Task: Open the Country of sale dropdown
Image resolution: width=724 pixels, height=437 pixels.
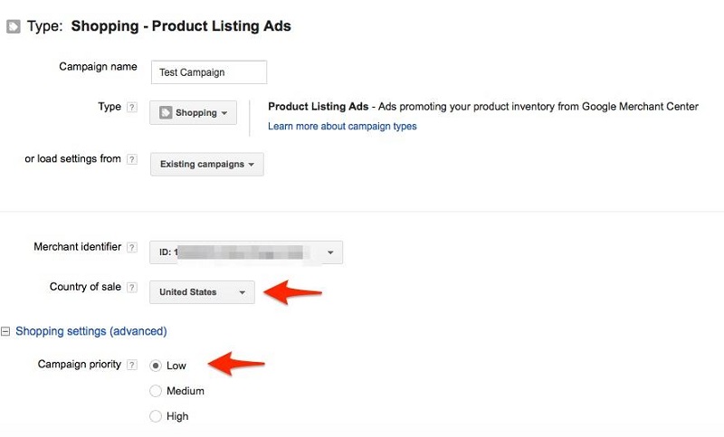Action: (202, 292)
